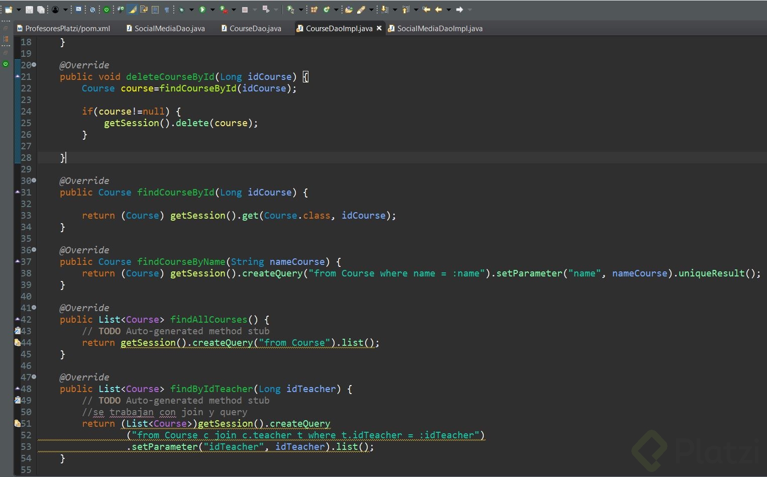Click the New Java Class icon
Image resolution: width=767 pixels, height=477 pixels.
pyautogui.click(x=327, y=10)
